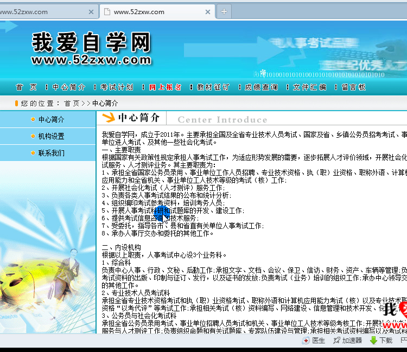This screenshot has width=407, height=352.
Task: Click the line 3、公务员与社会化考试科
Action: [x=139, y=316]
